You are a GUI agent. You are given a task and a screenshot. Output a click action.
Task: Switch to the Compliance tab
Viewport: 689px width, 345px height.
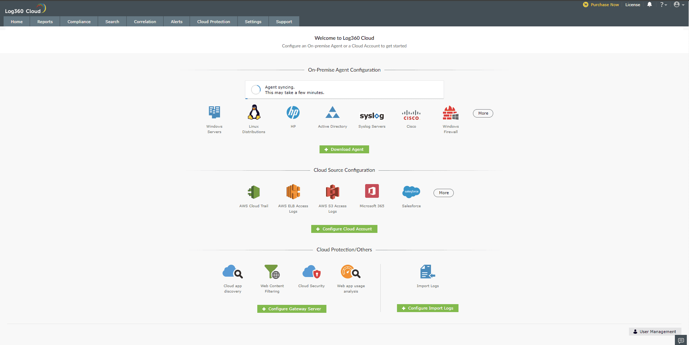click(79, 22)
